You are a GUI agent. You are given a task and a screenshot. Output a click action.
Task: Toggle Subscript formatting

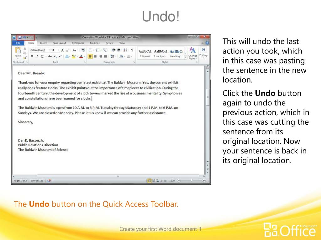[x=55, y=56]
